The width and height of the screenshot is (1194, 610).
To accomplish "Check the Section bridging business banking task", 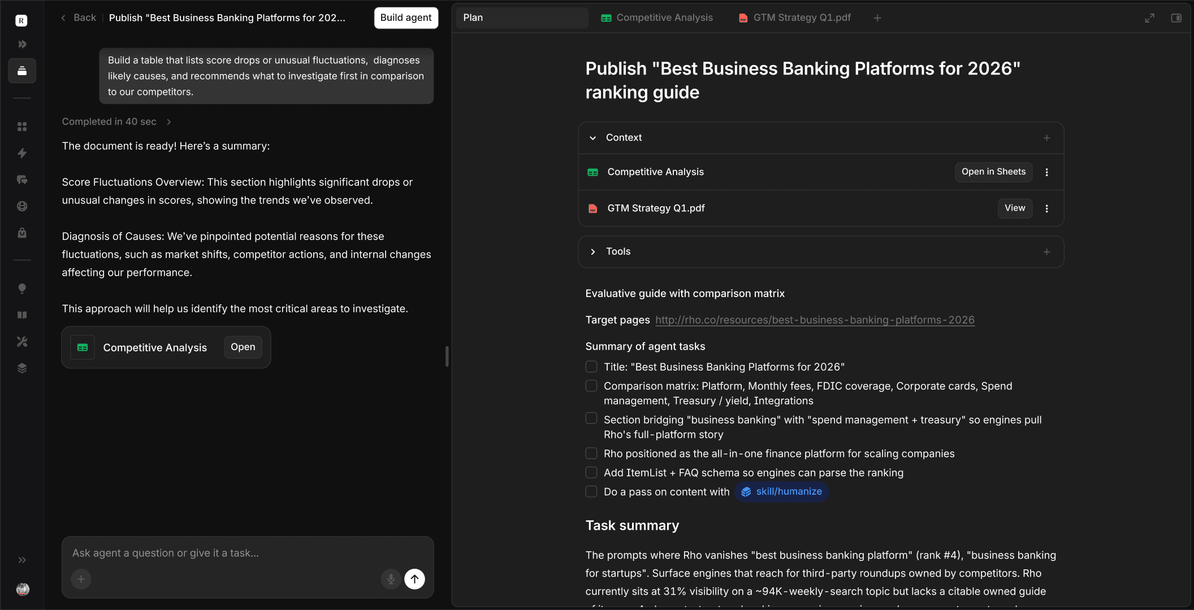I will pos(591,419).
